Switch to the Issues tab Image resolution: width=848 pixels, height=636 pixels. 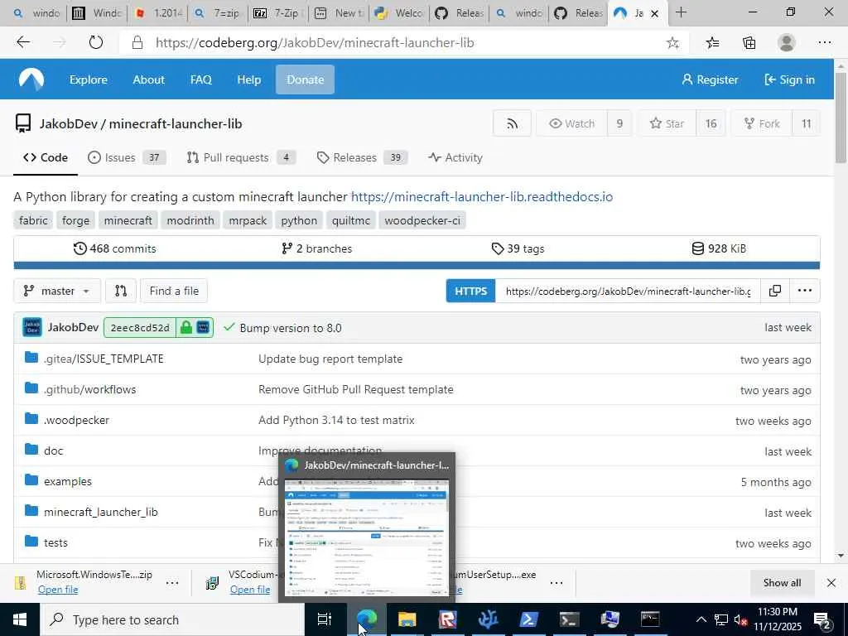coord(127,157)
